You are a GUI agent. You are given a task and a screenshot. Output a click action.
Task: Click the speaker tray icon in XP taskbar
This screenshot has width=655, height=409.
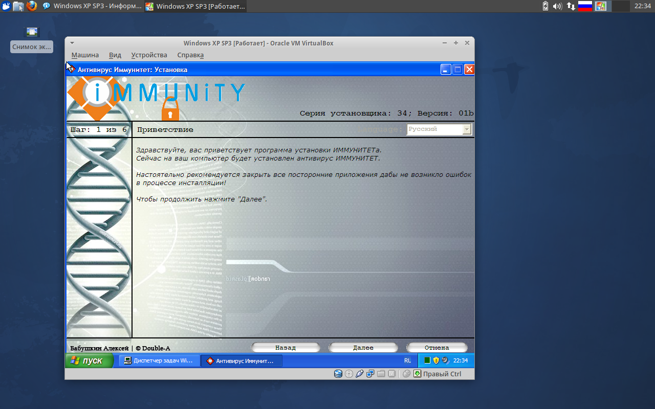445,360
